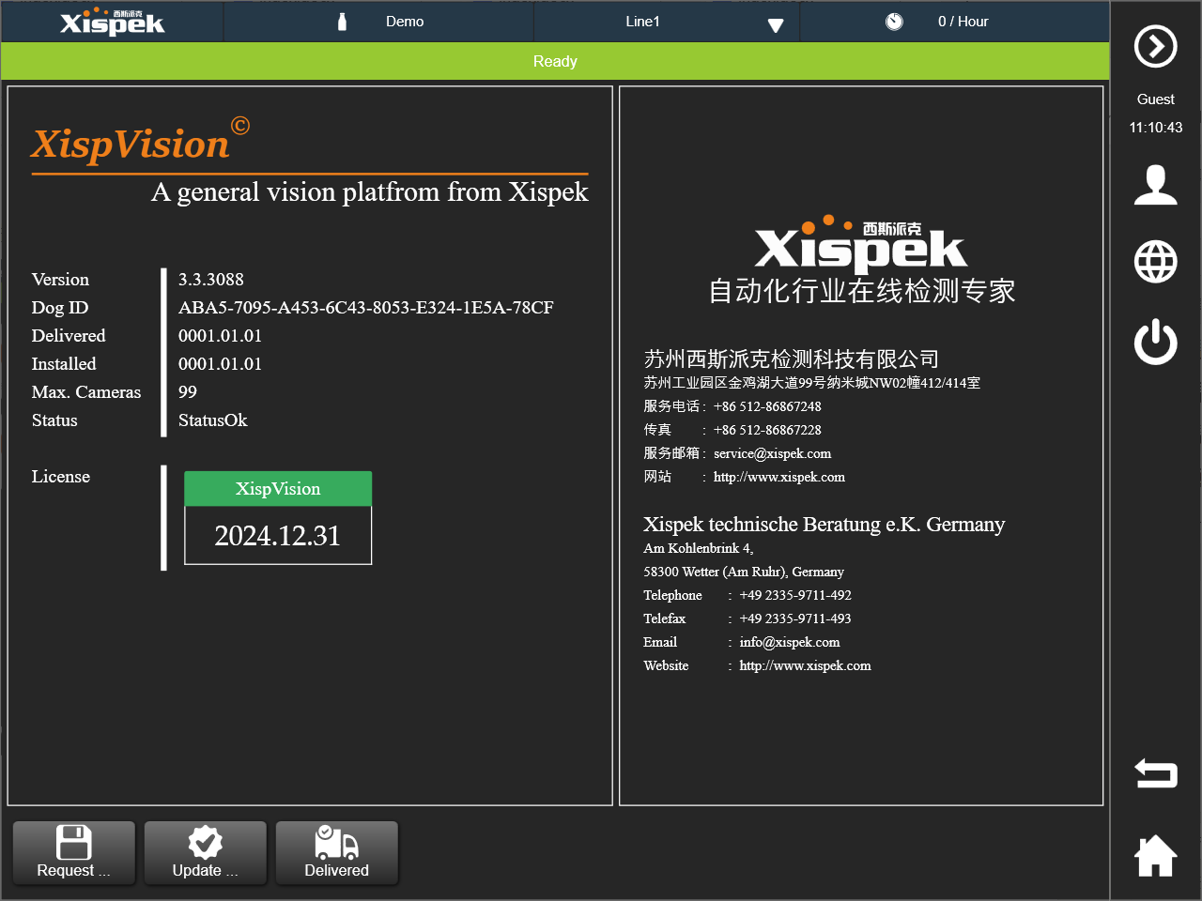The image size is (1202, 901).
Task: Click the large Xispek logo in the right panel
Action: 861,244
